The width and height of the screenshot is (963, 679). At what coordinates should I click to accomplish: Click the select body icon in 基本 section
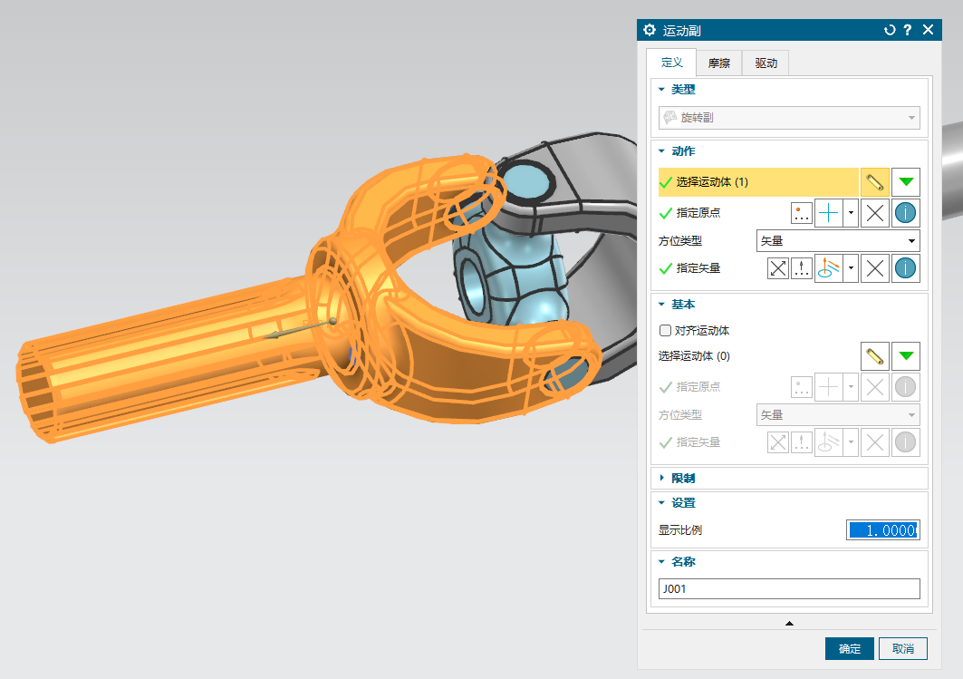tap(874, 356)
